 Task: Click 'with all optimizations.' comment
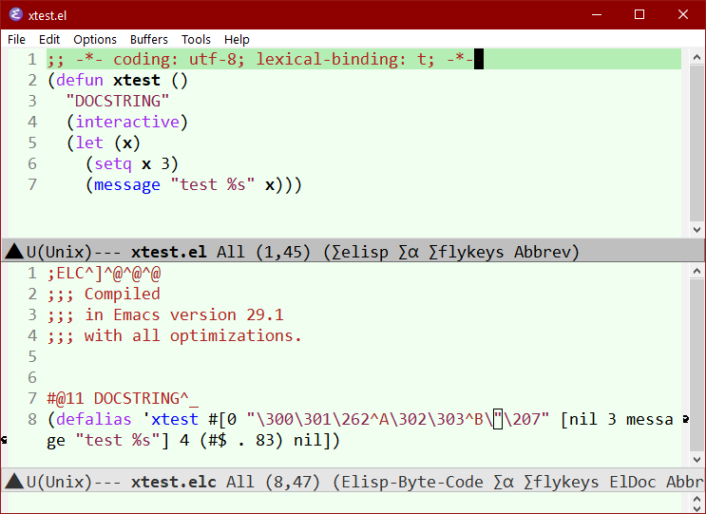tap(193, 335)
